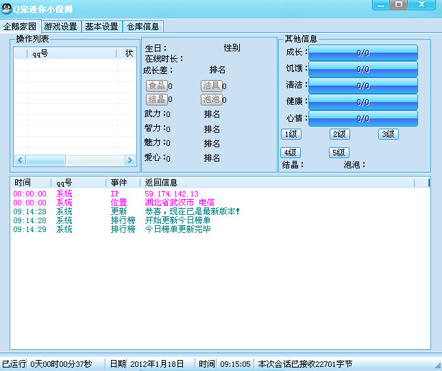Click the 4级 level button
Viewport: 442px width, 371px height.
pyautogui.click(x=291, y=152)
